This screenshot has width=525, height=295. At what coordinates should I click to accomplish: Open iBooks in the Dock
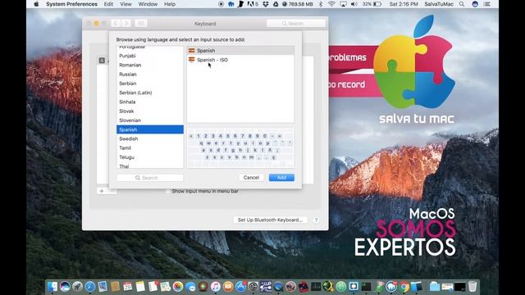[x=228, y=287]
